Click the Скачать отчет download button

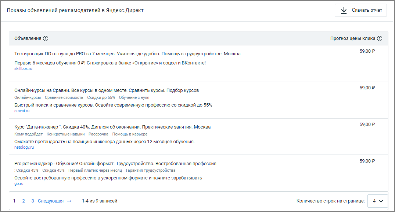click(x=360, y=10)
